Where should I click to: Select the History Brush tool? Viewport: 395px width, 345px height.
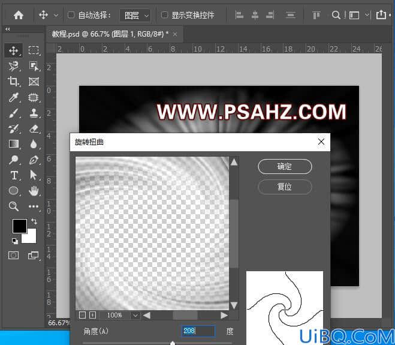[13, 128]
